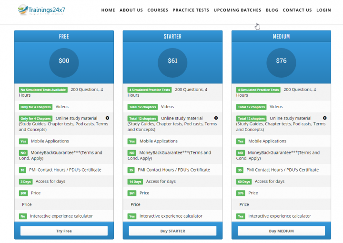Click the '10' PMI Contact Hours badge
This screenshot has width=343, height=243.
22,170
